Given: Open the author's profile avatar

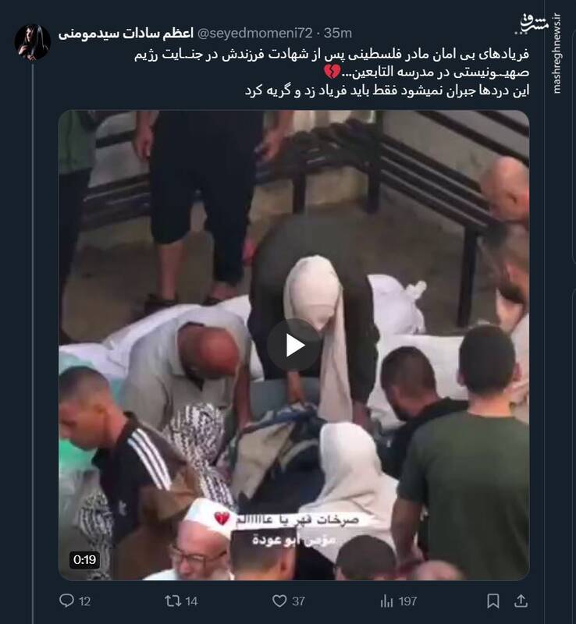Looking at the screenshot, I should pos(32,42).
